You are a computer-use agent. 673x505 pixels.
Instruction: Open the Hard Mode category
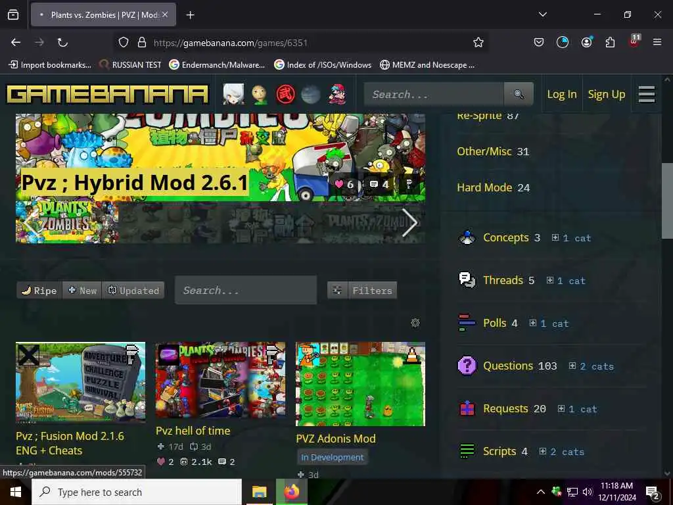point(484,187)
